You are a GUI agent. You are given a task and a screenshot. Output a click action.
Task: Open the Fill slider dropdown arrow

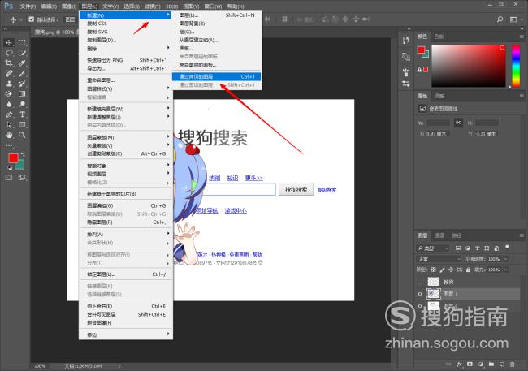[505, 270]
